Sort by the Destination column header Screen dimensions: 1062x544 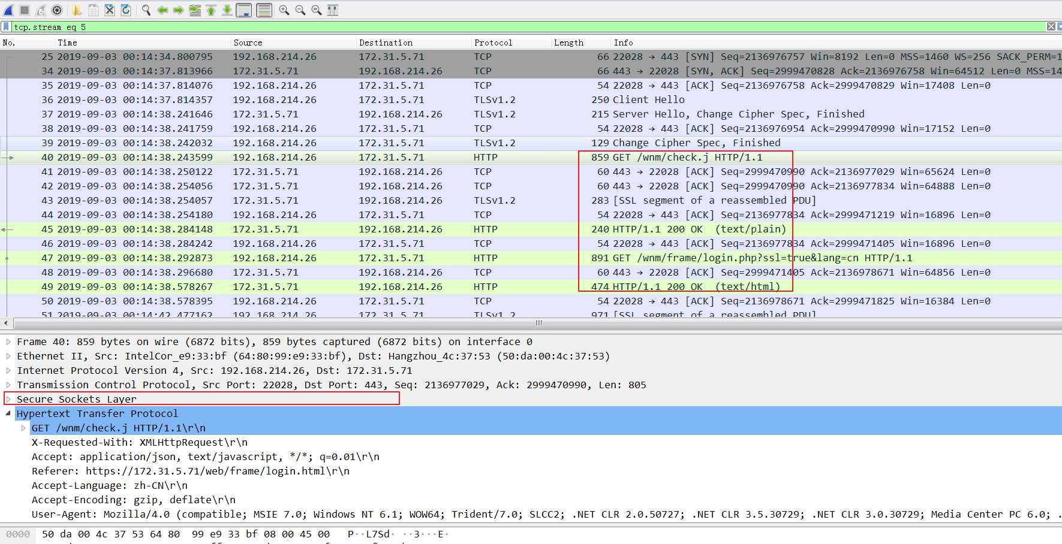[x=414, y=43]
